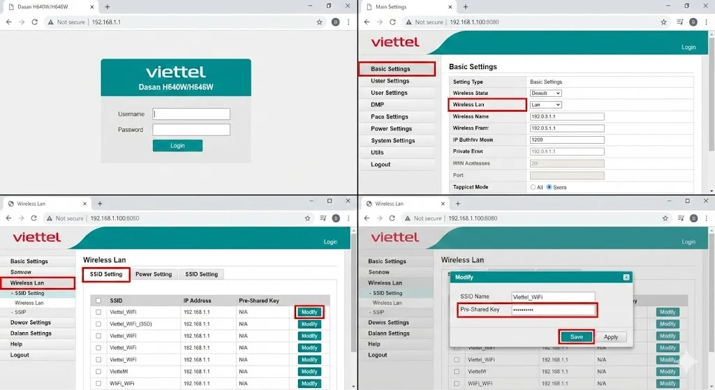Image resolution: width=715 pixels, height=390 pixels.
Task: Reload the page in the window with the Modify dialog
Action: 392,218
